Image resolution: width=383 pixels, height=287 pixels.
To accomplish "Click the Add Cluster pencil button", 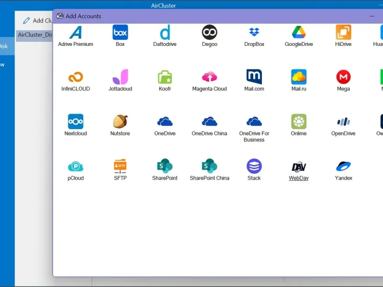I will point(37,21).
